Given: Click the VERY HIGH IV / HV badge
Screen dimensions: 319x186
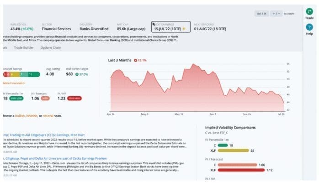Looking at the screenshot, I should 74,98.
